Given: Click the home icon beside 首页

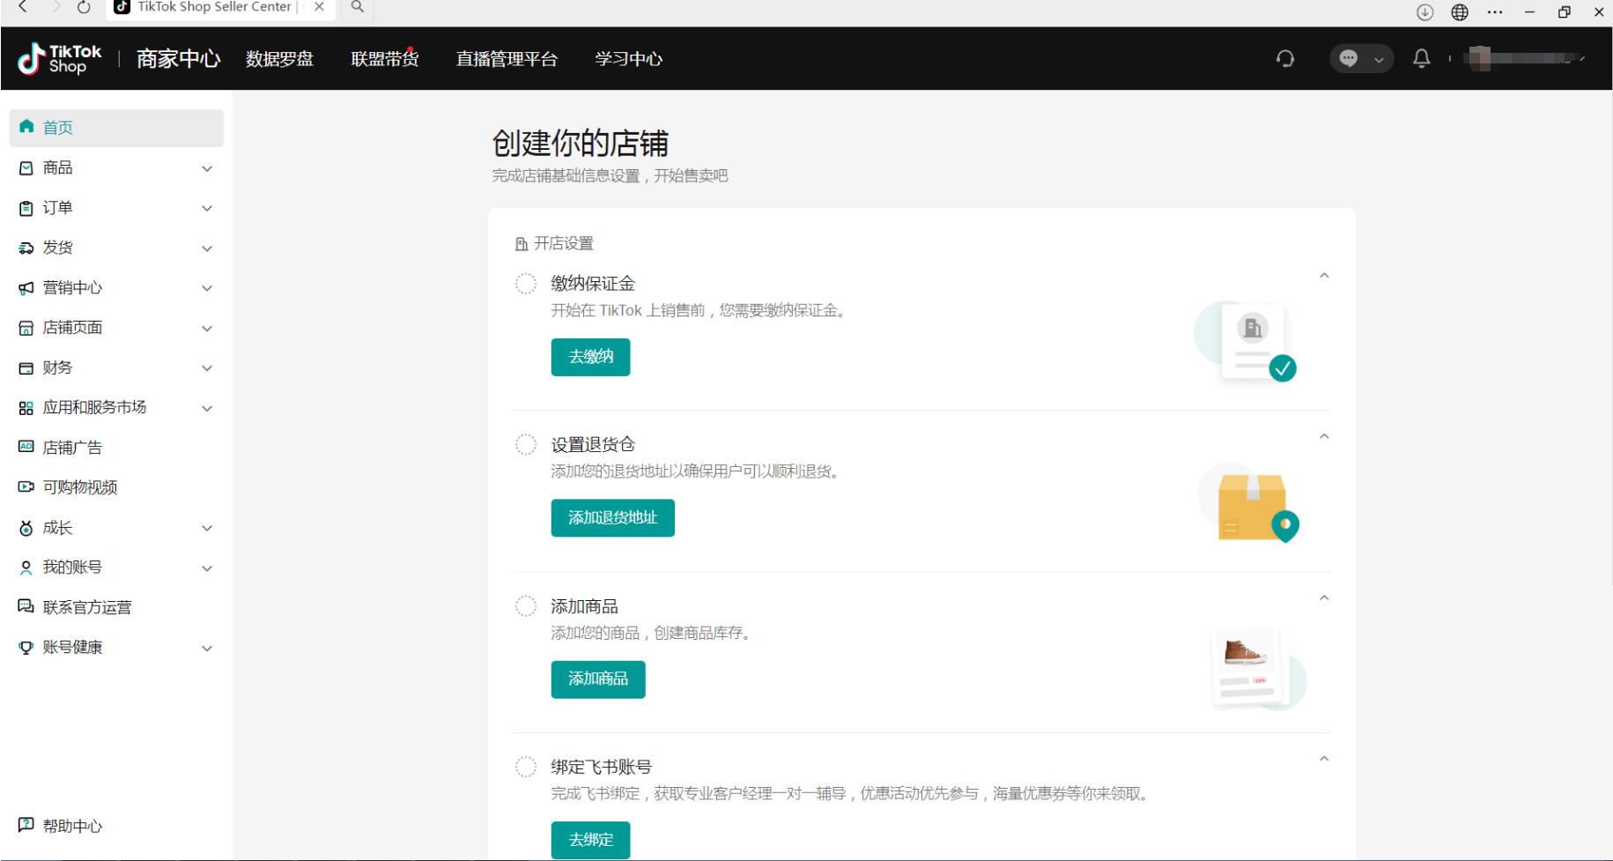Looking at the screenshot, I should (26, 127).
